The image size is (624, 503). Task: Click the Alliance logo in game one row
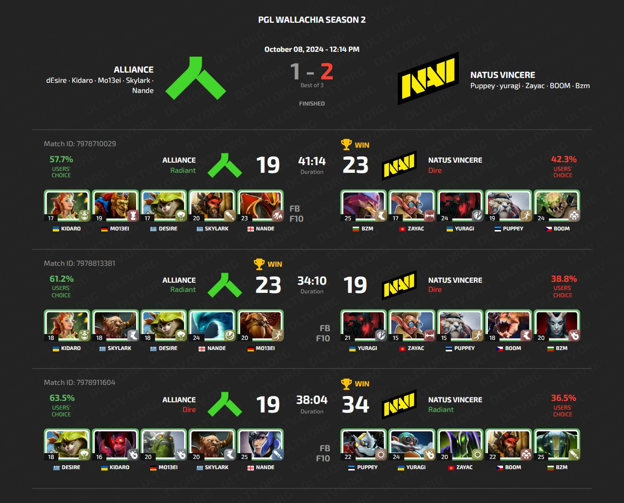[225, 165]
